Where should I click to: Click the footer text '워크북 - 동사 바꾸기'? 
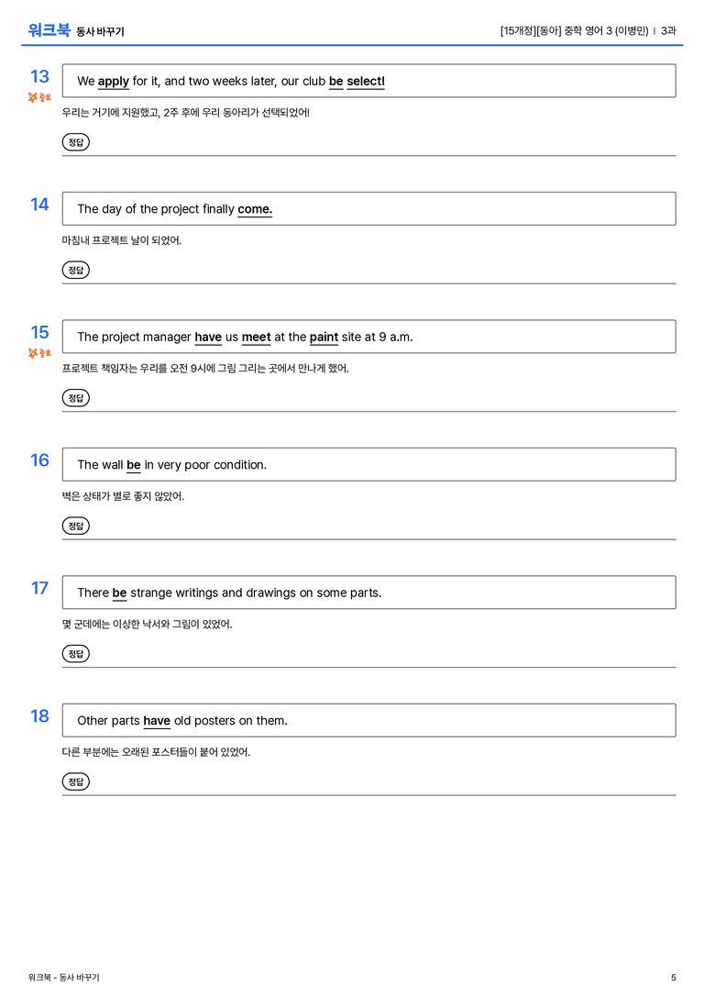click(x=63, y=978)
